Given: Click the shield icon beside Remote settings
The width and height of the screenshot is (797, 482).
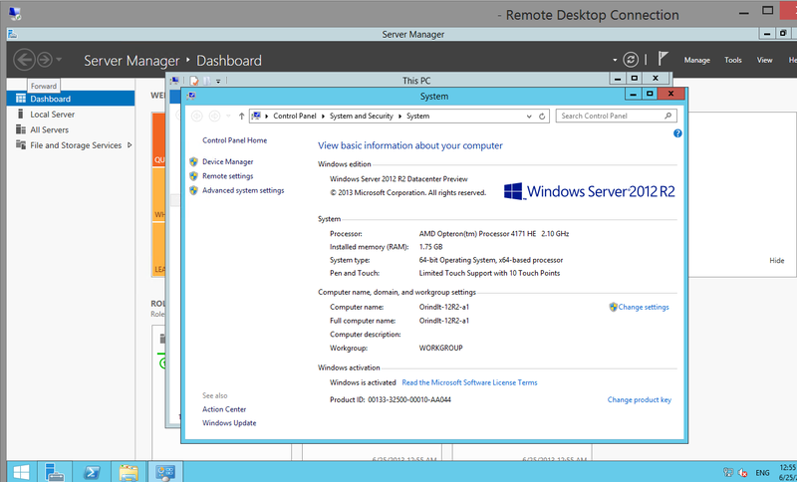Looking at the screenshot, I should click(x=193, y=175).
